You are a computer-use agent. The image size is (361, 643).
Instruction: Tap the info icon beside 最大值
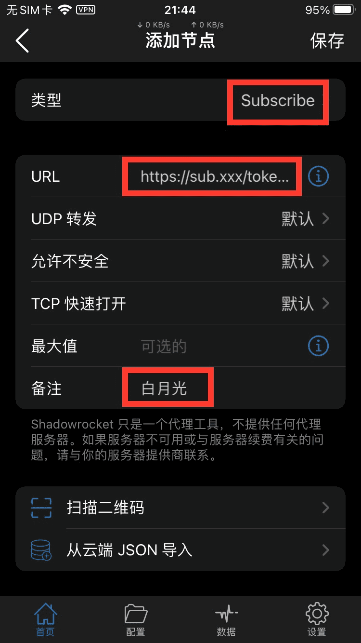318,346
